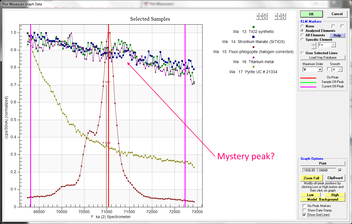This screenshot has height=224, width=352.
Task: Click the Fluor-phlogopite diamond legend marker
Action: 253,47
